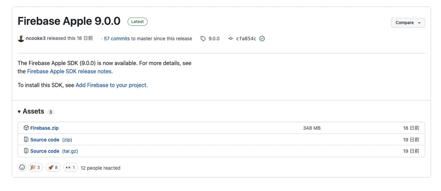Open the Compare dropdown
441x191 pixels.
point(408,23)
